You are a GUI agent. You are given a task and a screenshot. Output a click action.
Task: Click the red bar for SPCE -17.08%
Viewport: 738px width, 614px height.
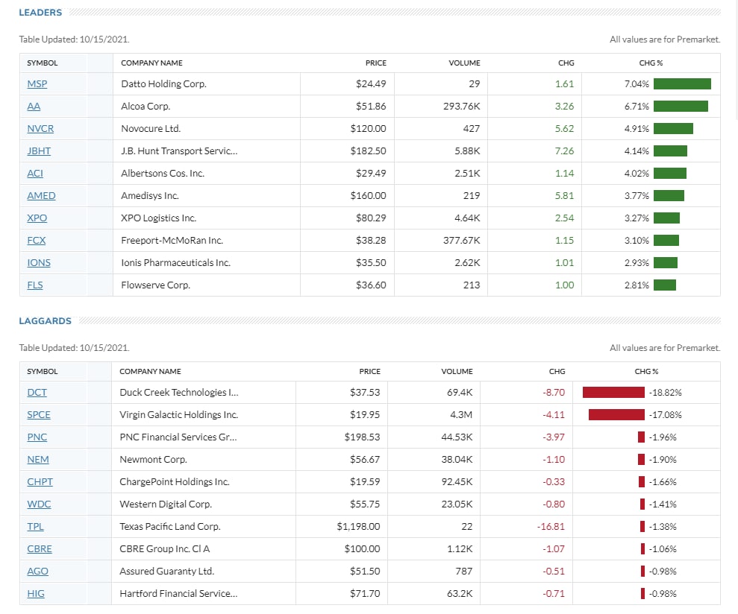616,414
